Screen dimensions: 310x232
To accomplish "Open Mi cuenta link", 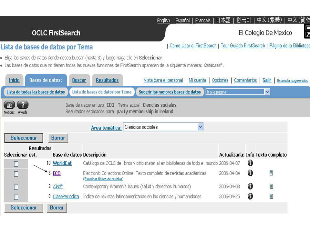I will coord(197,80).
